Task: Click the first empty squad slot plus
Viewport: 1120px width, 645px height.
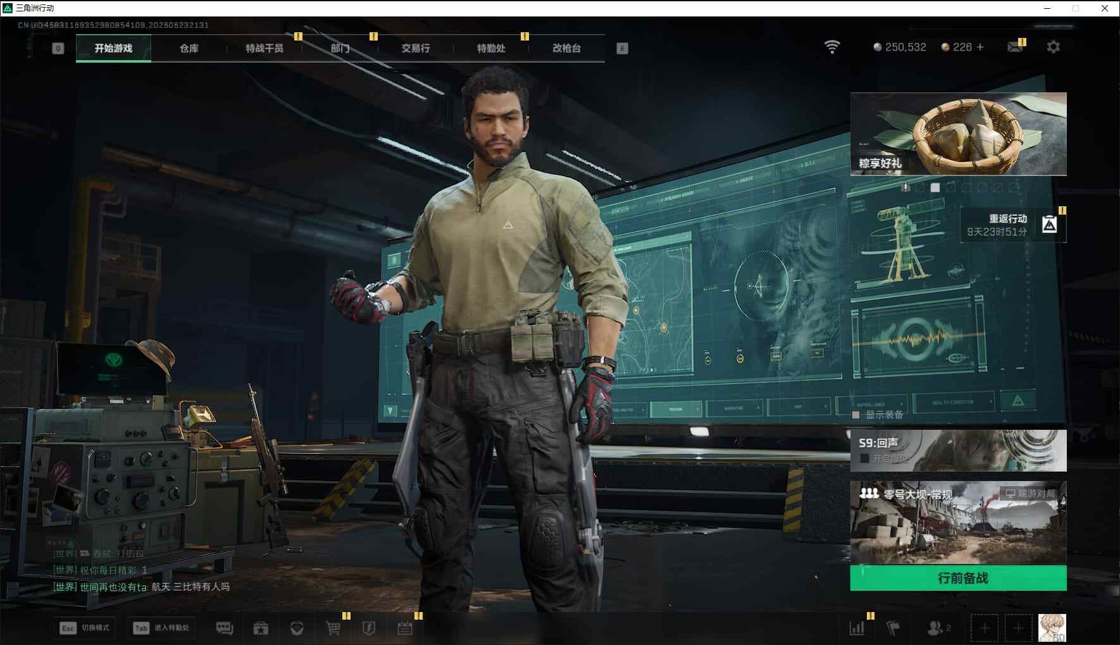Action: [x=984, y=628]
